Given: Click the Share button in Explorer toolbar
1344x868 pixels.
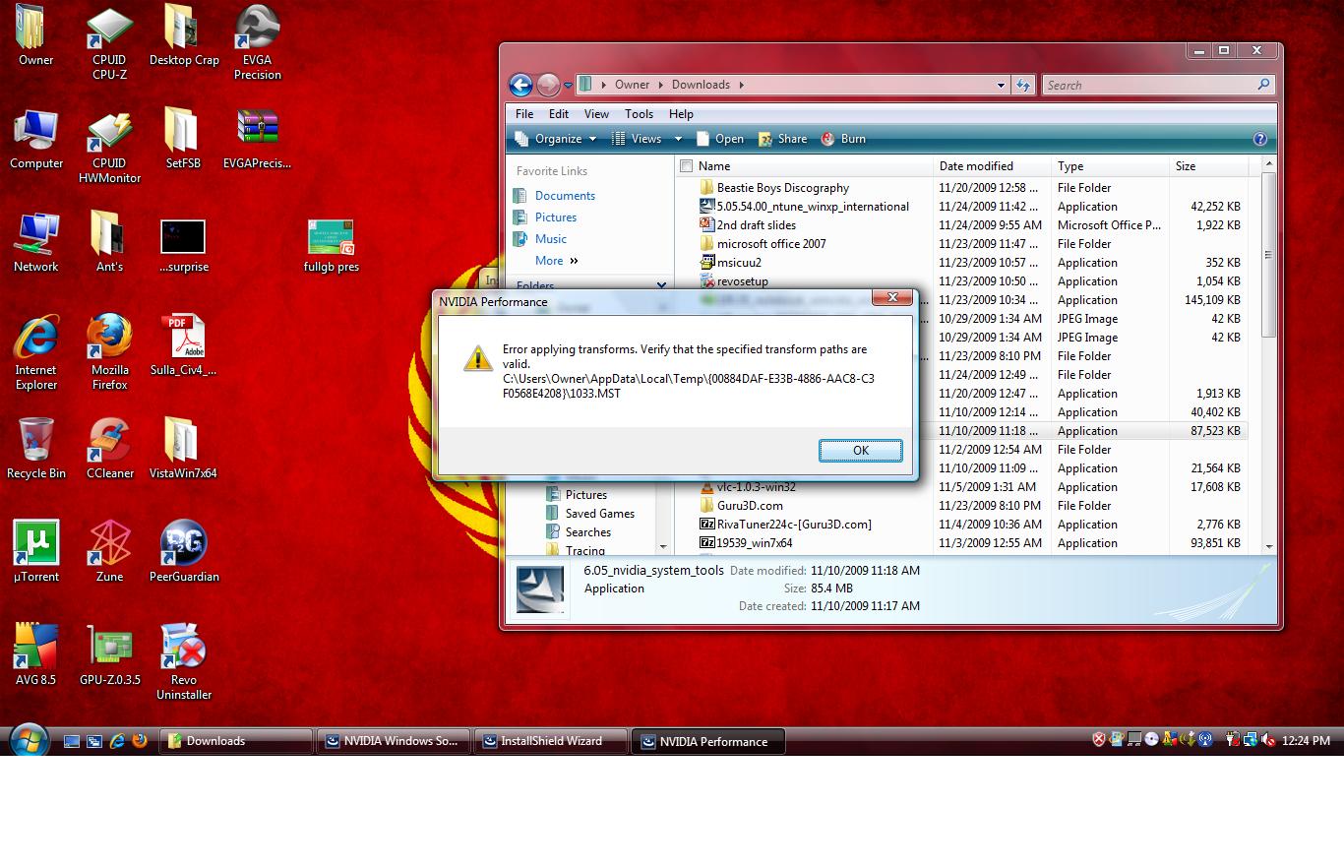Looking at the screenshot, I should 782,139.
